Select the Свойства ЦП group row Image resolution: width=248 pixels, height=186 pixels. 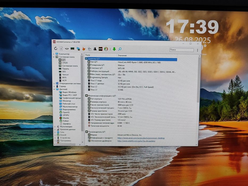(x=131, y=59)
